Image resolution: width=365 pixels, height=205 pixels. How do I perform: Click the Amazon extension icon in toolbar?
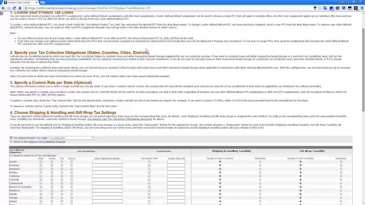[x=356, y=8]
